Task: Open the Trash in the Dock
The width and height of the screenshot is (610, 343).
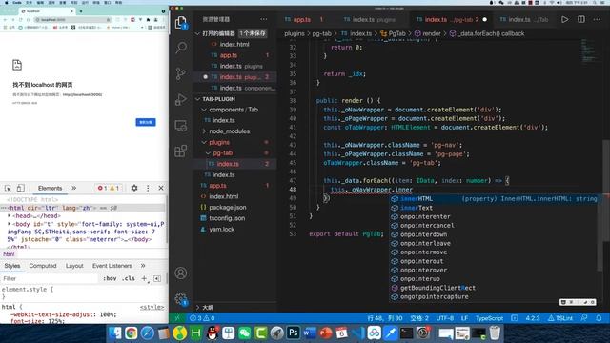Action: [495, 333]
